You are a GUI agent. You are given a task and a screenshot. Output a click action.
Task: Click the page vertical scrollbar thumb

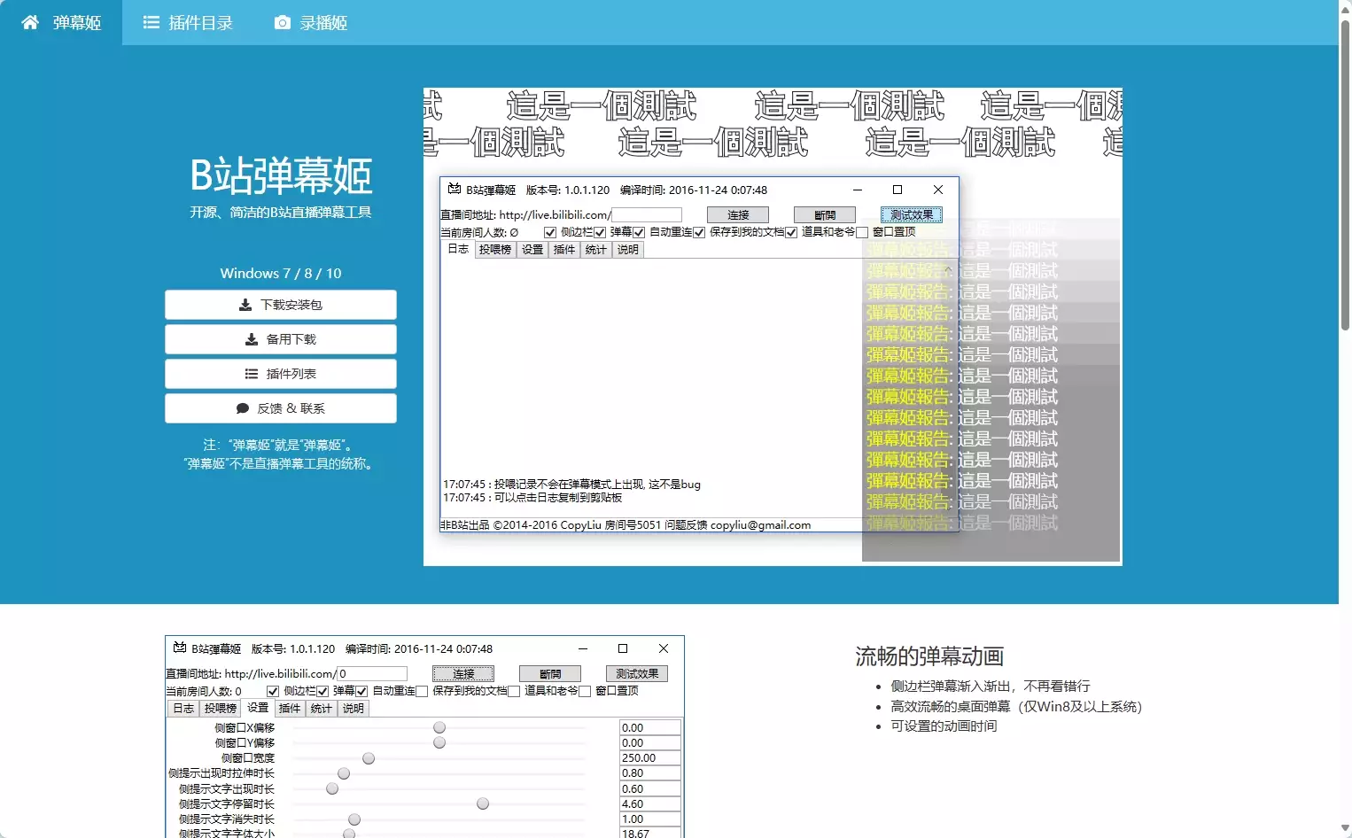[x=1345, y=175]
